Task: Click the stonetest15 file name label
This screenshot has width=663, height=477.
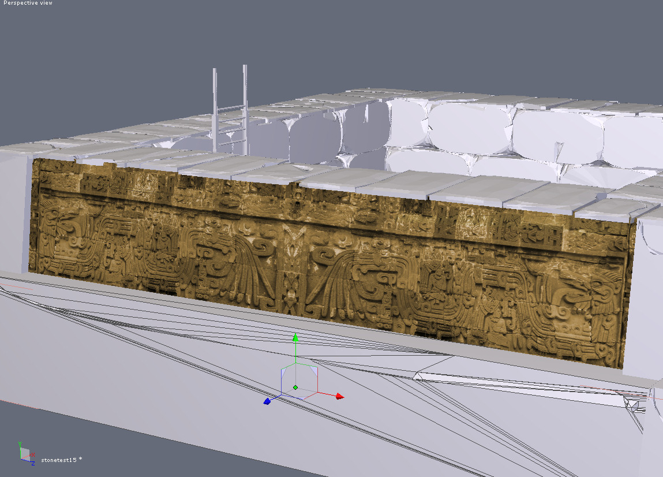Action: click(x=59, y=460)
